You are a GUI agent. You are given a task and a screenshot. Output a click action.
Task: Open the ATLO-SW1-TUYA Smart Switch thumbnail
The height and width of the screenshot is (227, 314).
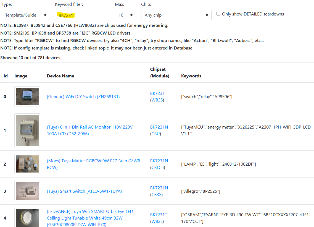click(x=27, y=191)
